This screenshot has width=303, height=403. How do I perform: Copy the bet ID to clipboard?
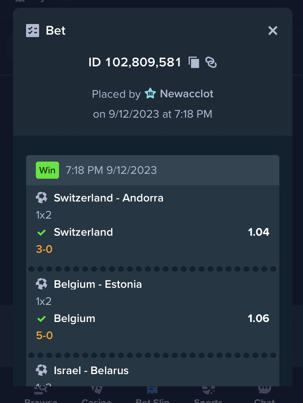pyautogui.click(x=194, y=62)
